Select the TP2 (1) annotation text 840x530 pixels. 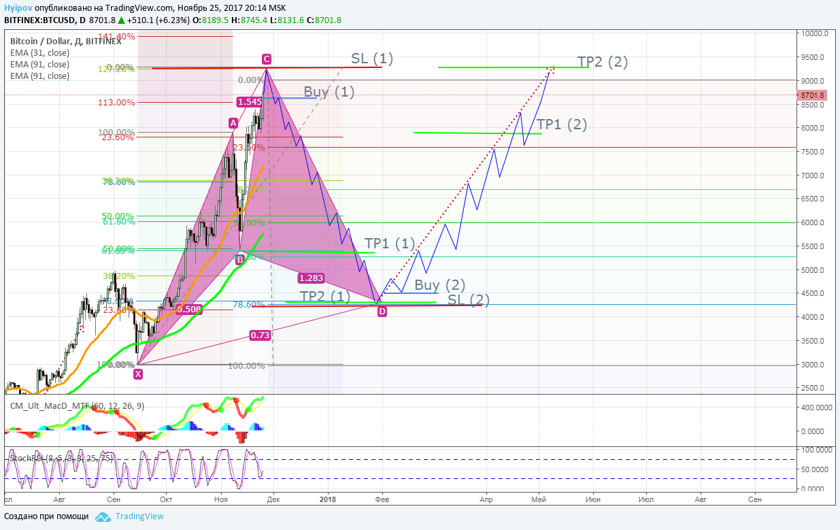point(325,297)
